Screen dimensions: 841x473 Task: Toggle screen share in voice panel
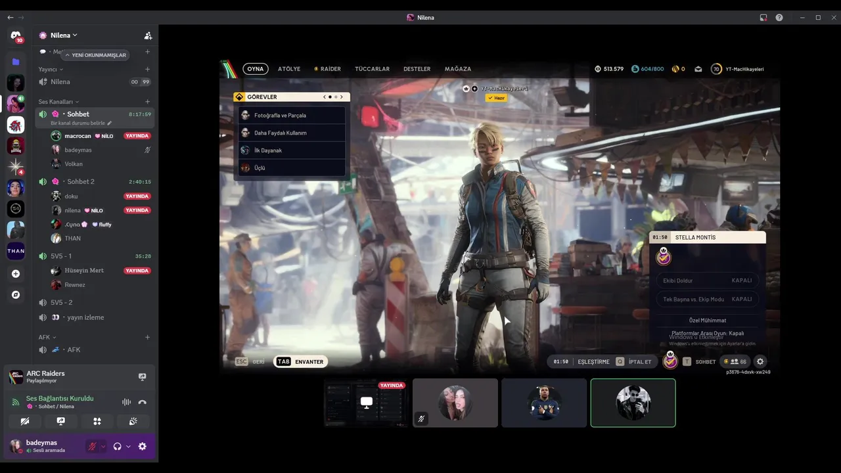61,421
